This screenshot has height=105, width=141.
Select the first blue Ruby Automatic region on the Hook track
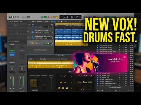pos(59,32)
